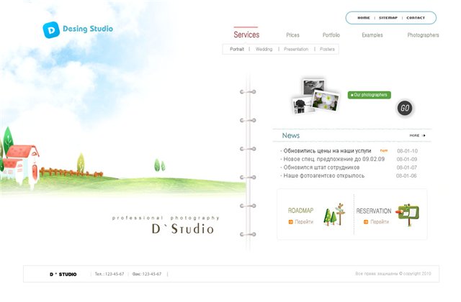Image resolution: width=461 pixels, height=302 pixels.
Task: Click date 08-01-06
Action: tap(406, 175)
